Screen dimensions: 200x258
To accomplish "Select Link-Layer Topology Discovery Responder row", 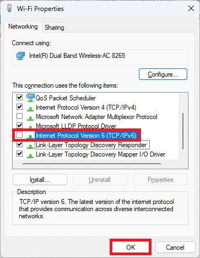I will (91, 145).
